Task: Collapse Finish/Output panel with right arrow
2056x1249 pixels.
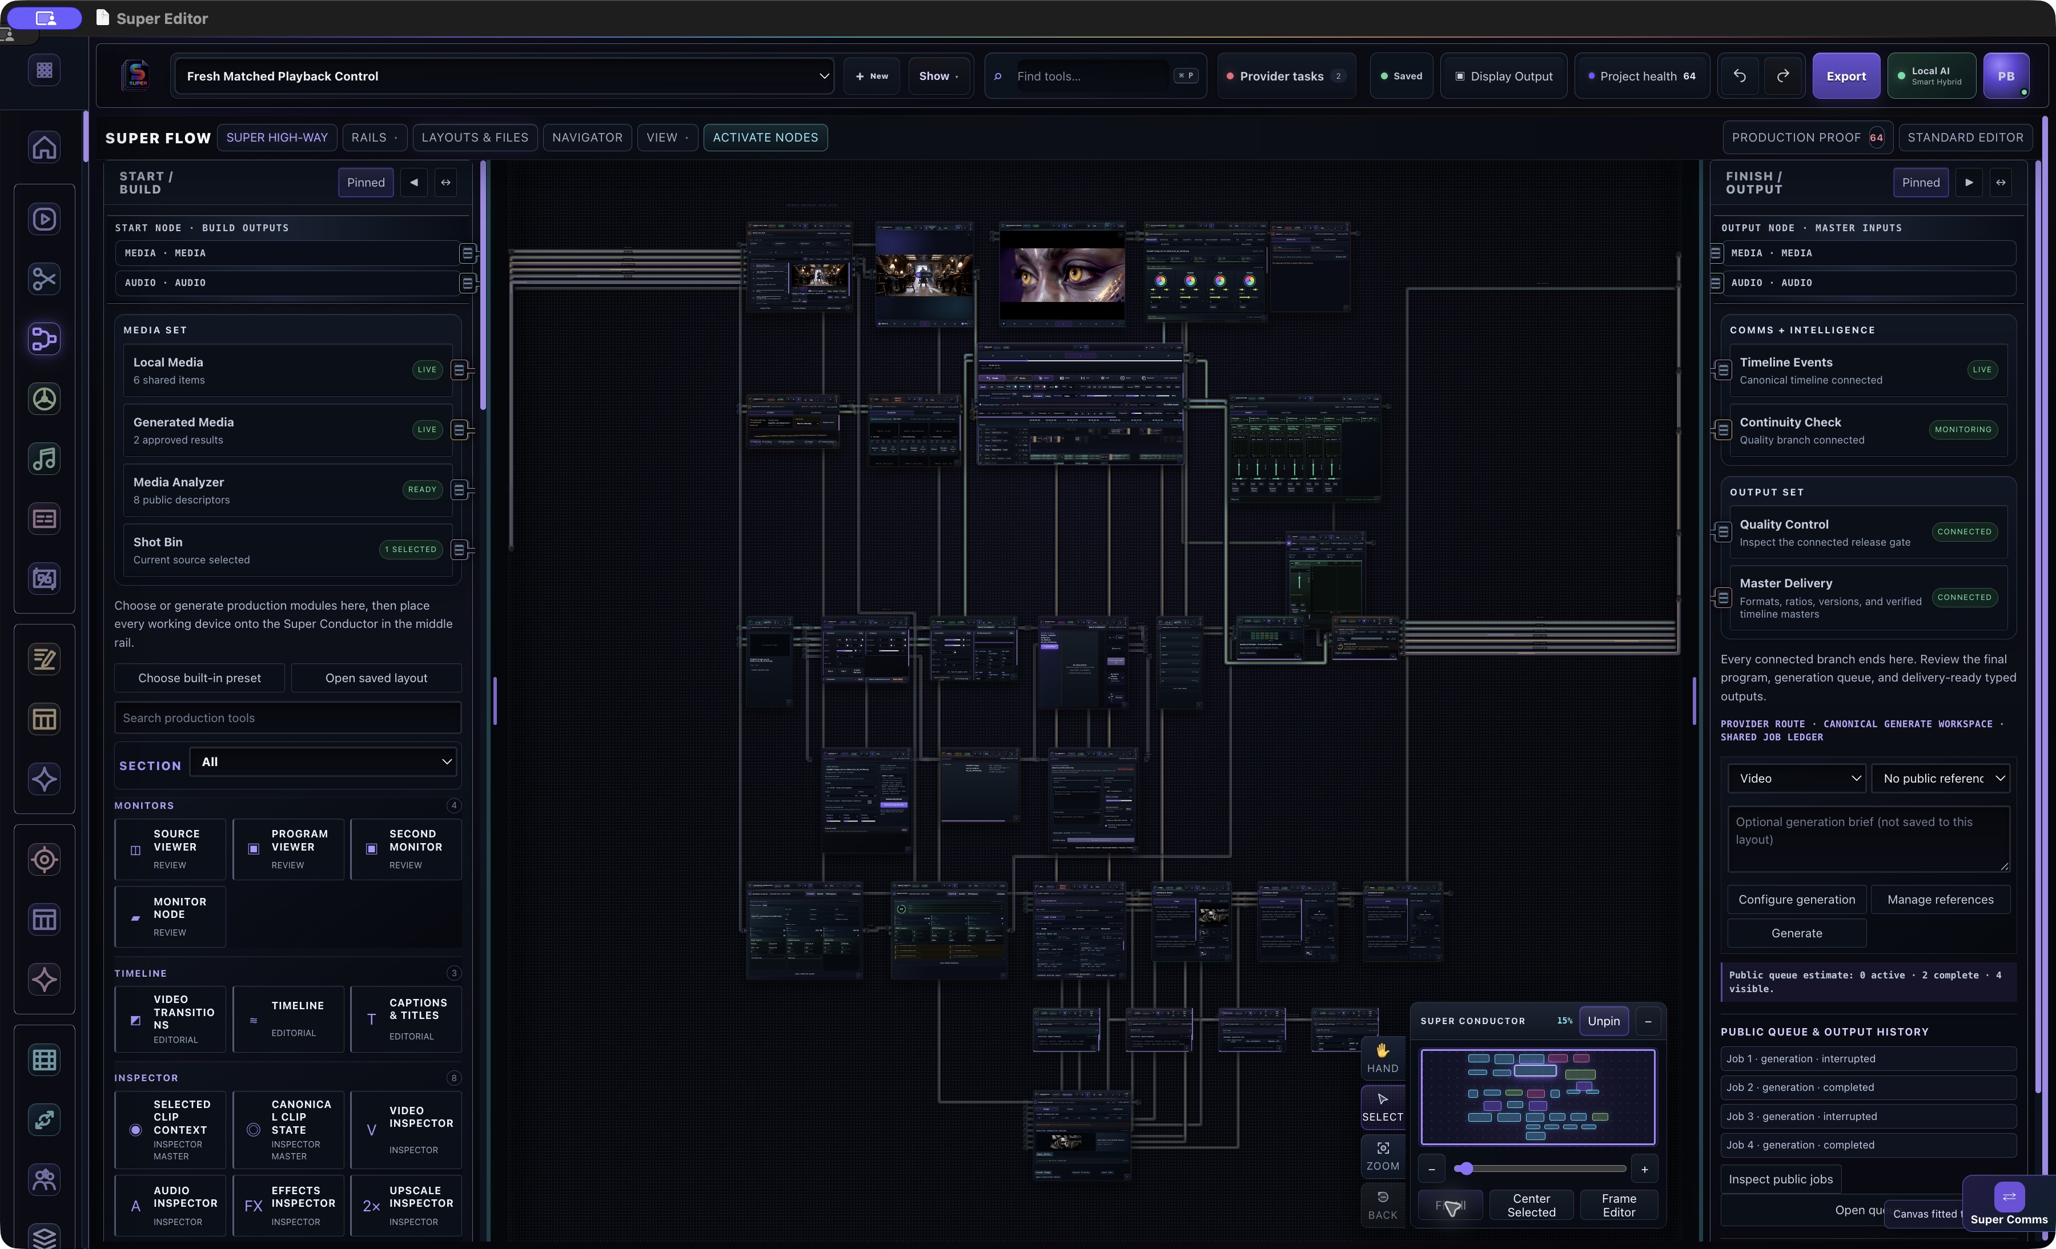Action: (x=1969, y=183)
